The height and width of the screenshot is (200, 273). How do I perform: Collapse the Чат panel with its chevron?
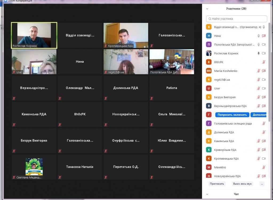click(207, 194)
